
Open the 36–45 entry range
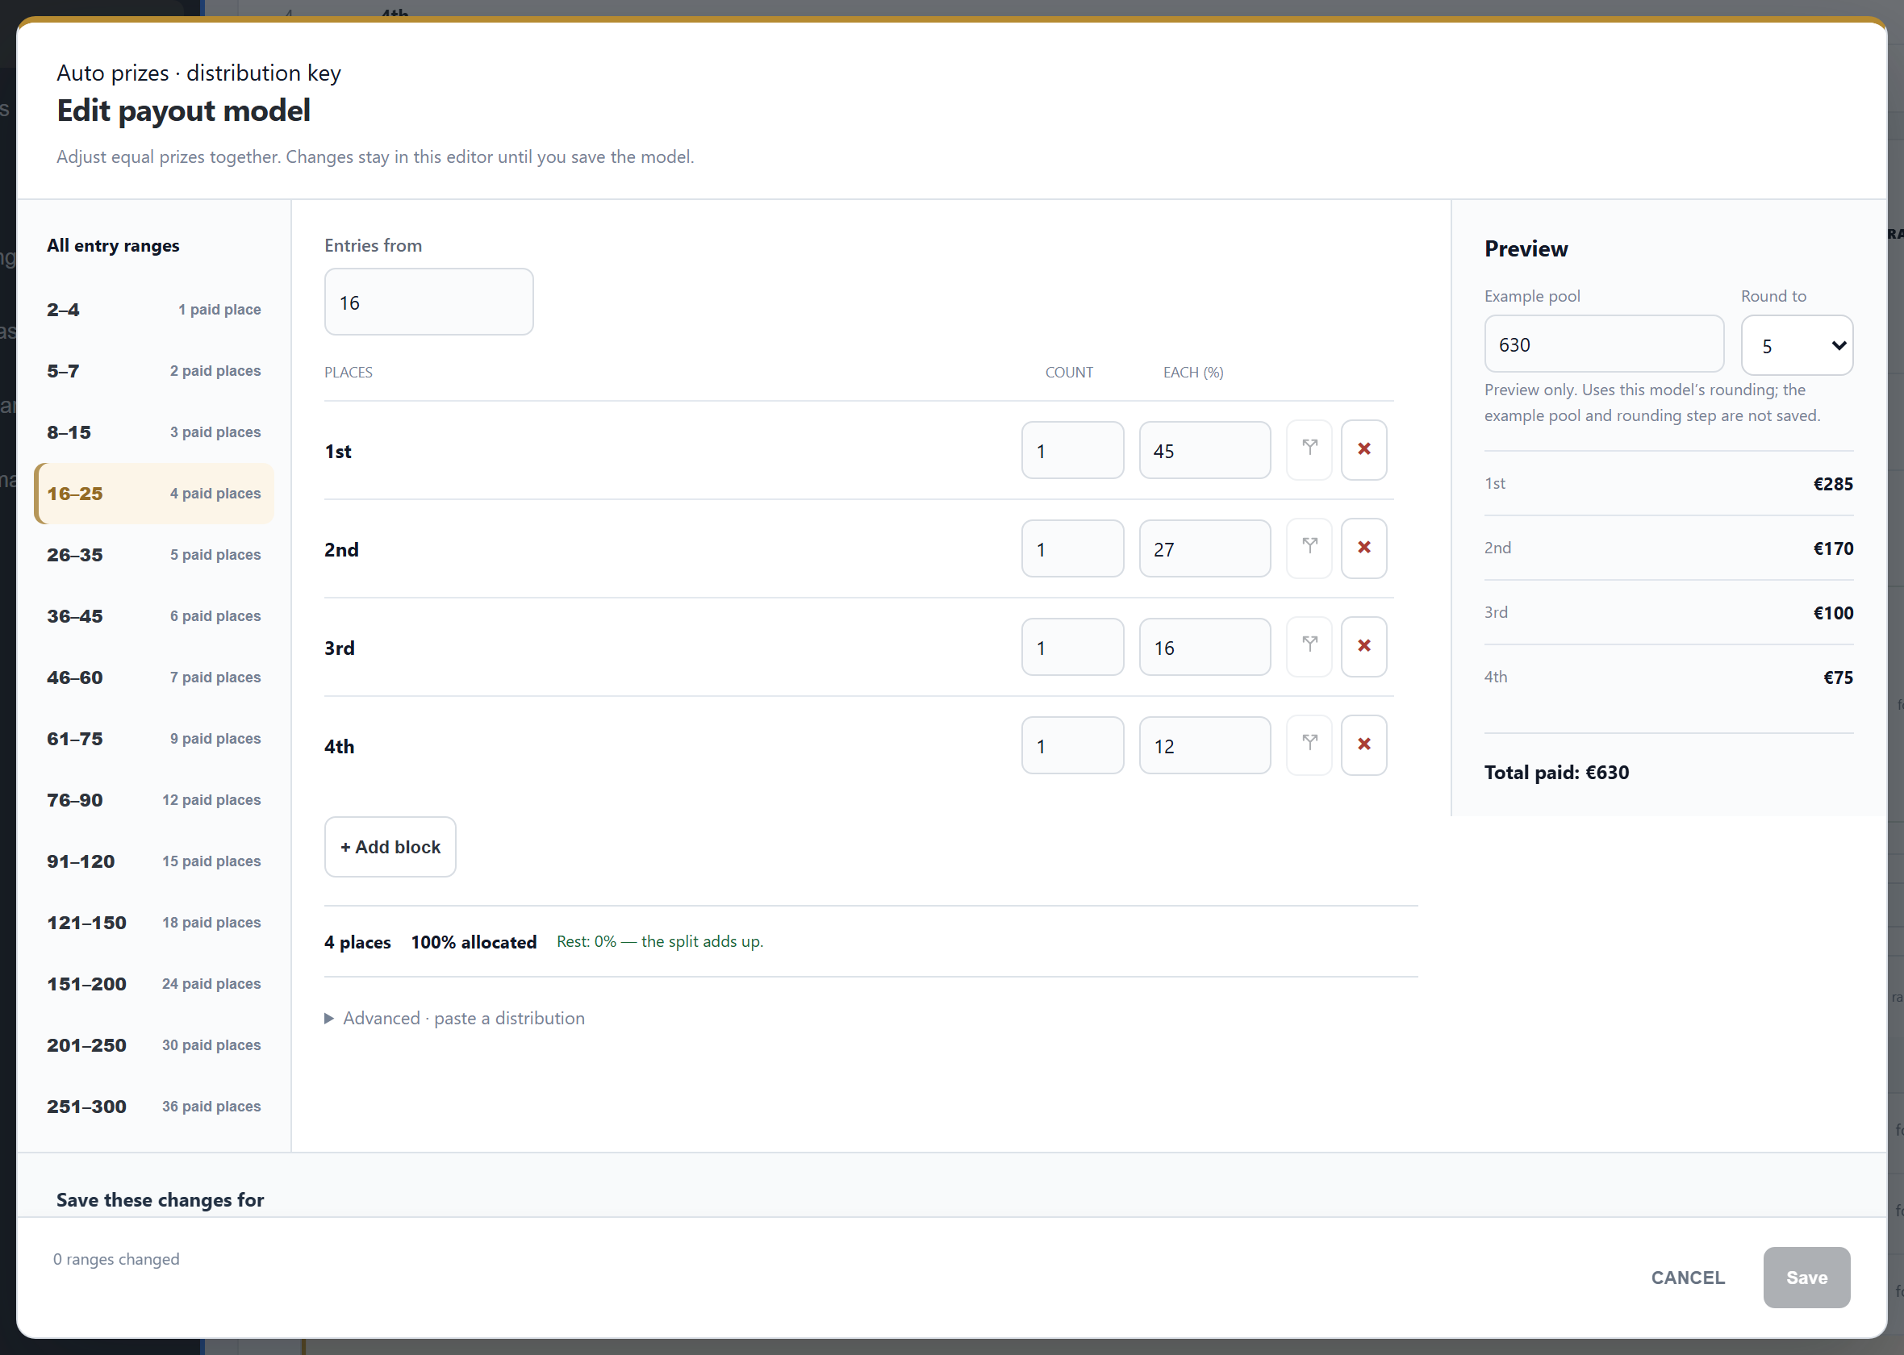pos(153,615)
